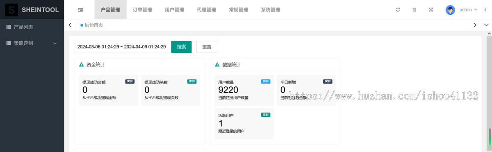Click the refresh icon in header
Screen dimensions: 492x152
[398, 10]
